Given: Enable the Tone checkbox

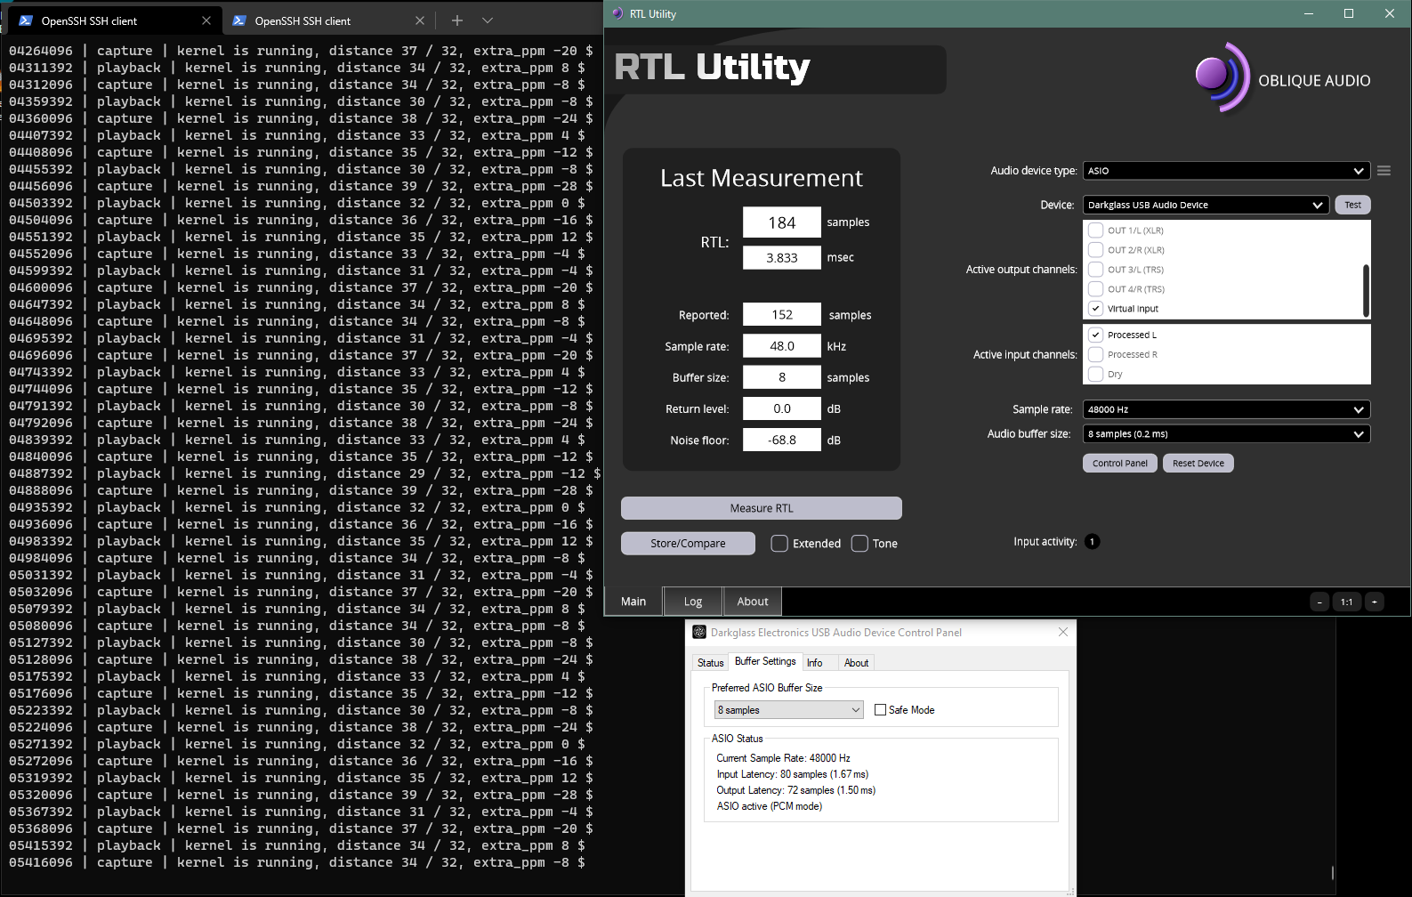Looking at the screenshot, I should 859,544.
